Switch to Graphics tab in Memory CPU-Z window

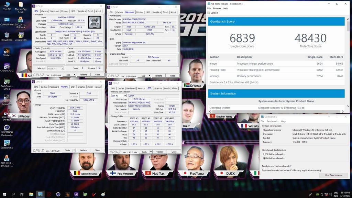coord(81,87)
